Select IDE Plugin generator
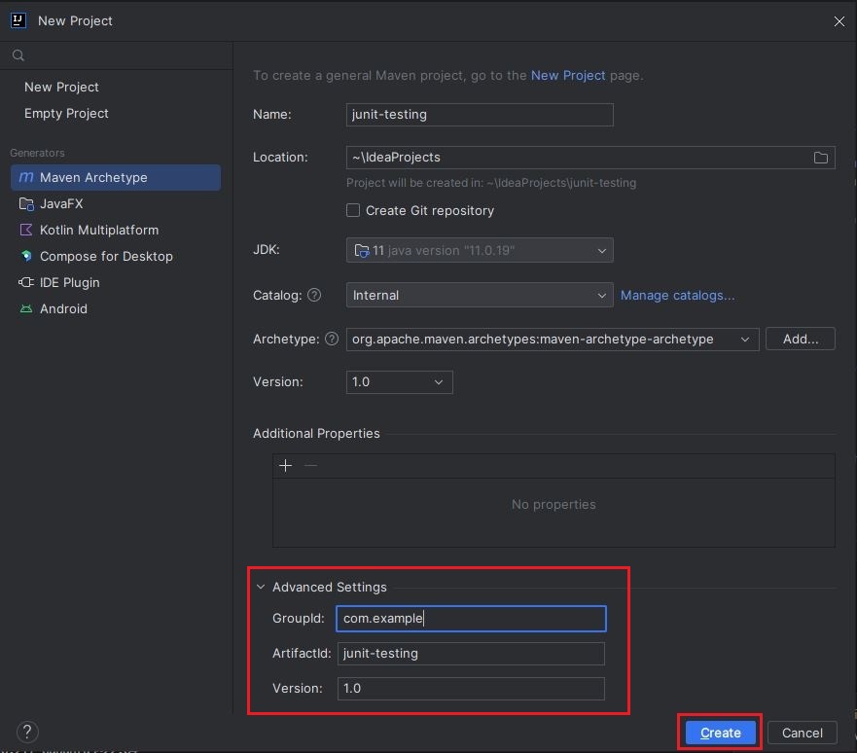857x753 pixels. [x=116, y=282]
